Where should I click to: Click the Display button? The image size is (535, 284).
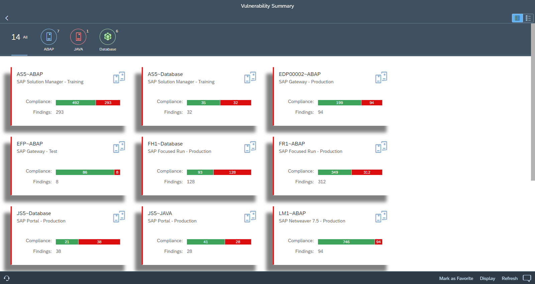pos(487,278)
